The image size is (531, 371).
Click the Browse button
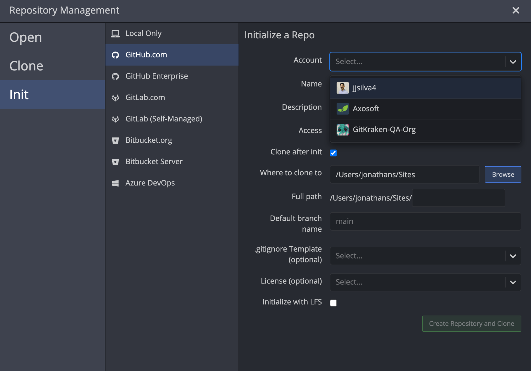(502, 174)
